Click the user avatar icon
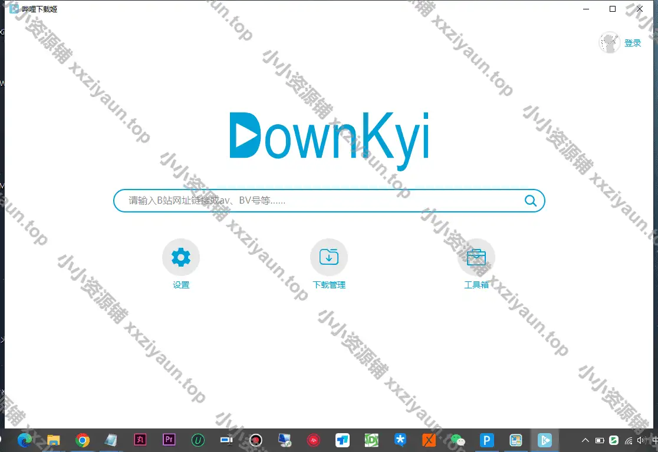 pyautogui.click(x=609, y=42)
